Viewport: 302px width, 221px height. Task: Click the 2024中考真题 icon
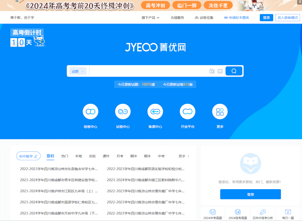213,212
